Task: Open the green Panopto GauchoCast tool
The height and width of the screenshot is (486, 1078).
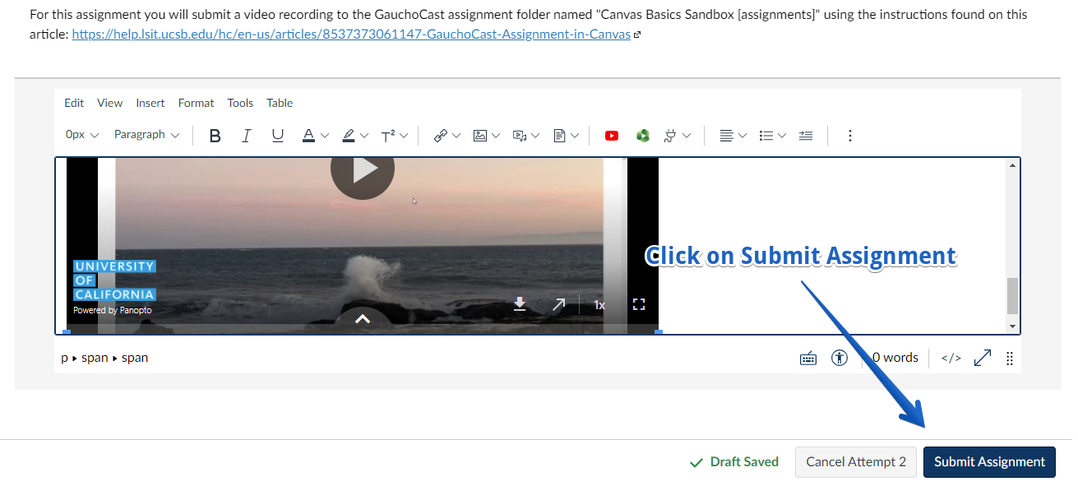Action: [643, 136]
